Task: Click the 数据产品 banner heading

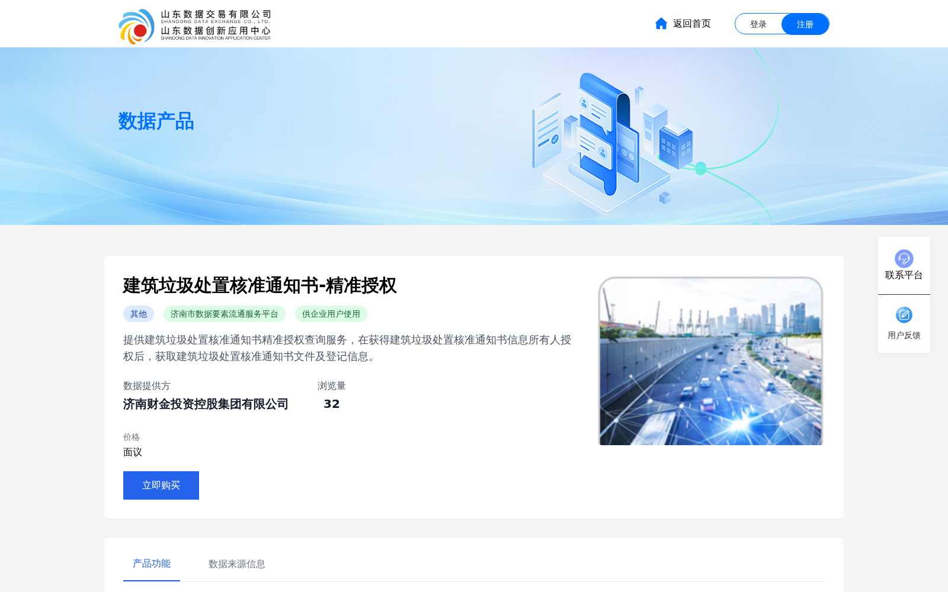Action: pyautogui.click(x=156, y=121)
